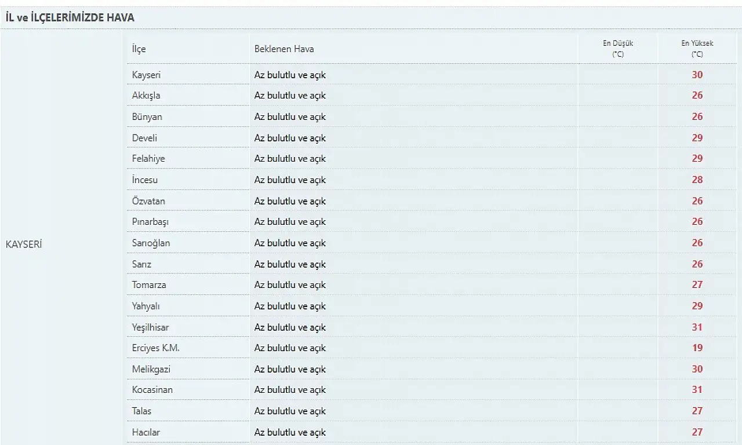Click 'Az bulutlu ve açık' in Sarız row
Screen dimensions: 742x445
pos(290,264)
